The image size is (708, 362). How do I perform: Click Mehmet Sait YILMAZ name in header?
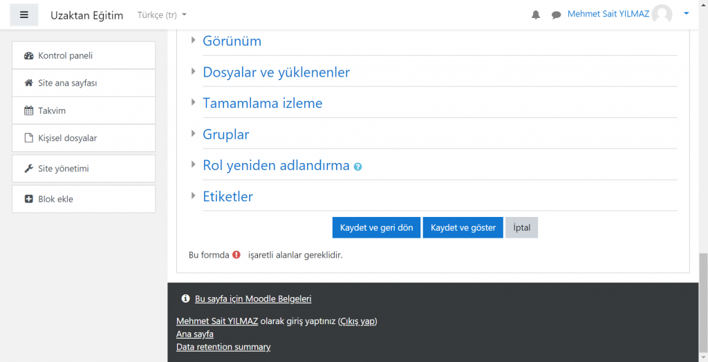click(608, 14)
